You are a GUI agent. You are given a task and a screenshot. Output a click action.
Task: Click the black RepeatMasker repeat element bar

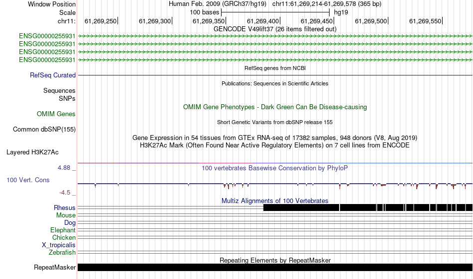coord(275,267)
